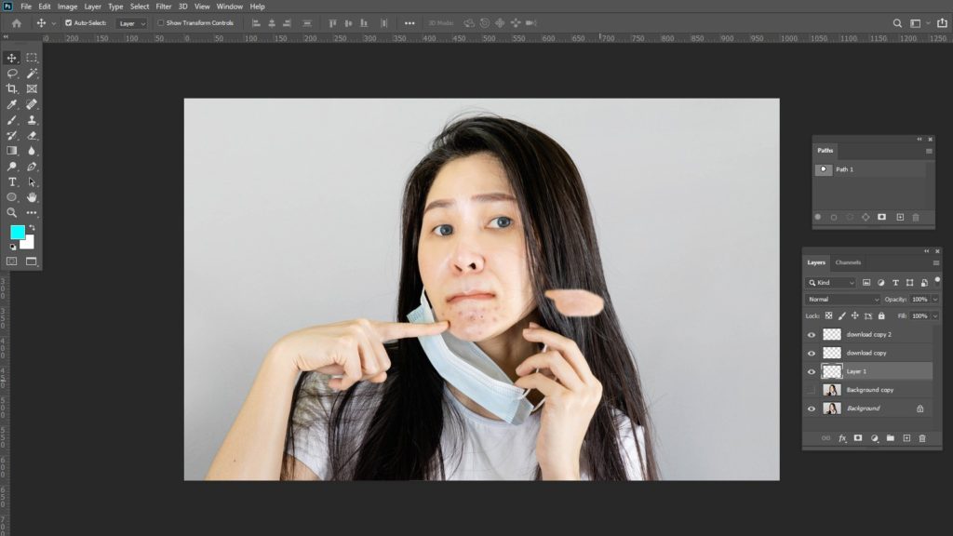953x536 pixels.
Task: Select the Magic Wand tool
Action: click(x=32, y=73)
